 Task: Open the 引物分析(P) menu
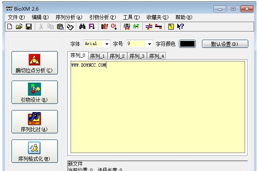click(103, 17)
